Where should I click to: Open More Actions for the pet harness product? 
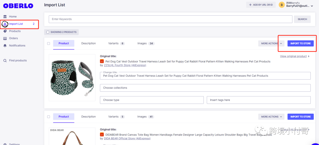click(271, 43)
